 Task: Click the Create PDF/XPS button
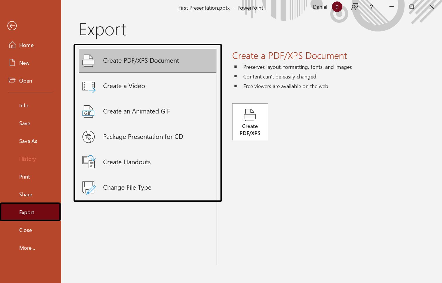[250, 122]
